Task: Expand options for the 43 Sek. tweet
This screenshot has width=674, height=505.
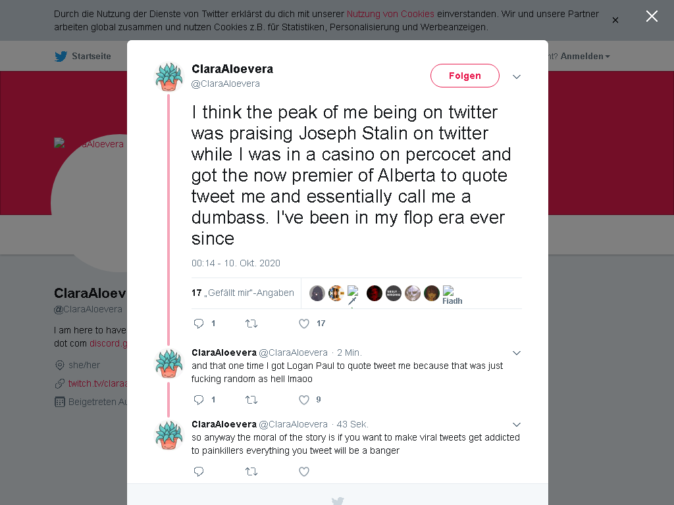Action: 517,425
